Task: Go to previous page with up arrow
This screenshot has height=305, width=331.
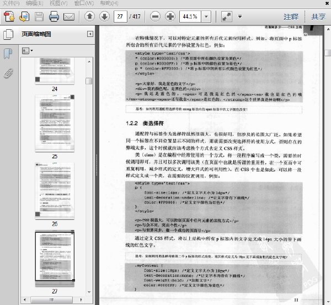Action: pos(89,16)
